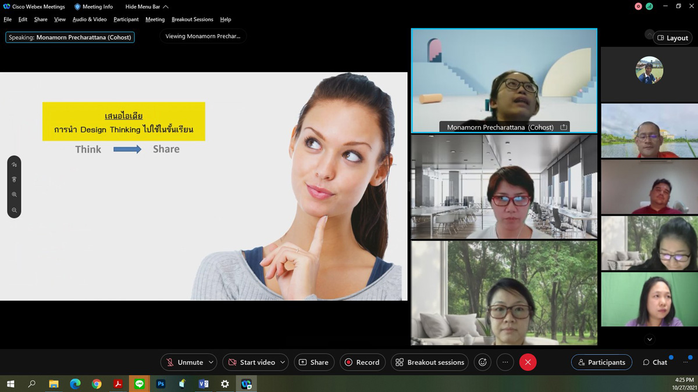This screenshot has height=392, width=698.
Task: Click the Record button
Action: (362, 362)
